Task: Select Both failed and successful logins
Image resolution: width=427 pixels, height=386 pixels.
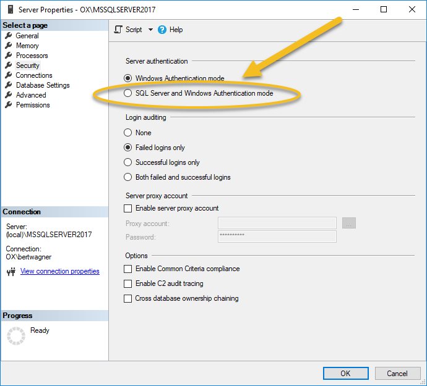Action: coord(128,177)
